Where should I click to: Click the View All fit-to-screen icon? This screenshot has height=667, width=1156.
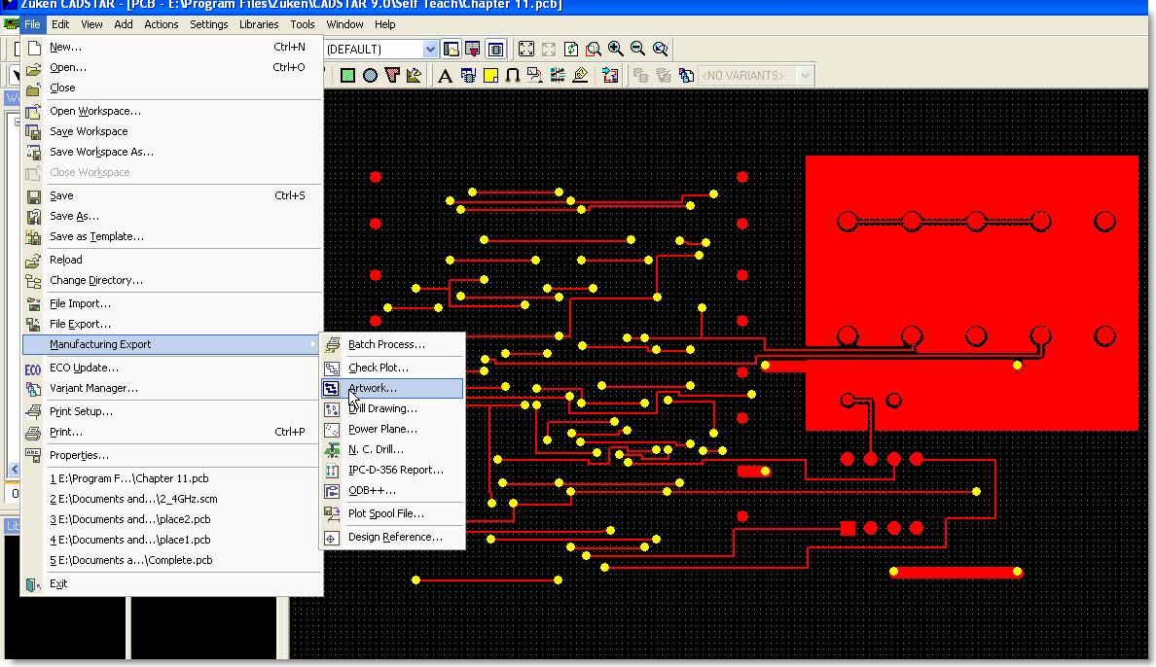526,49
